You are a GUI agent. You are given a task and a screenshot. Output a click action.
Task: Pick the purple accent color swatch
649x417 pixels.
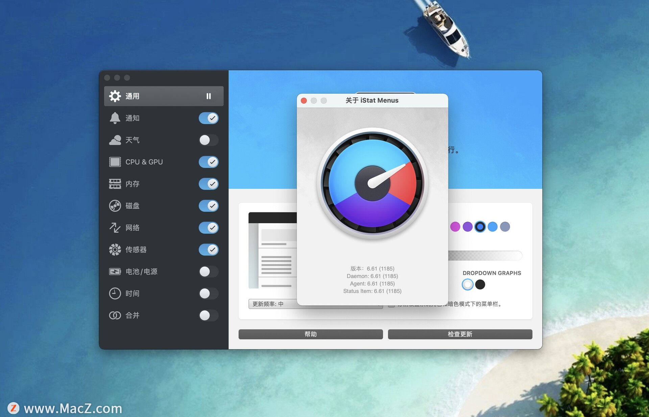tap(467, 227)
